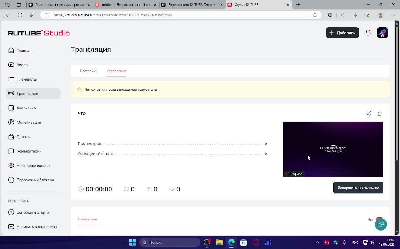Viewport: 400px width, 249px height.
Task: Open stream in new window icon
Action: click(x=380, y=114)
